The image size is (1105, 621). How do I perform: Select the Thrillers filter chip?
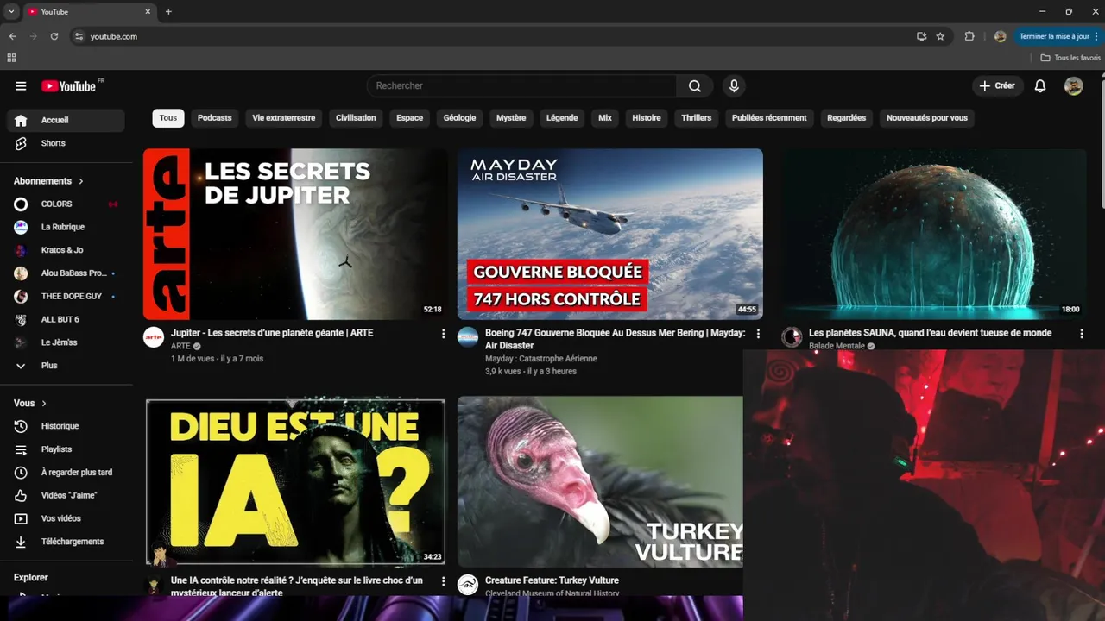click(696, 118)
